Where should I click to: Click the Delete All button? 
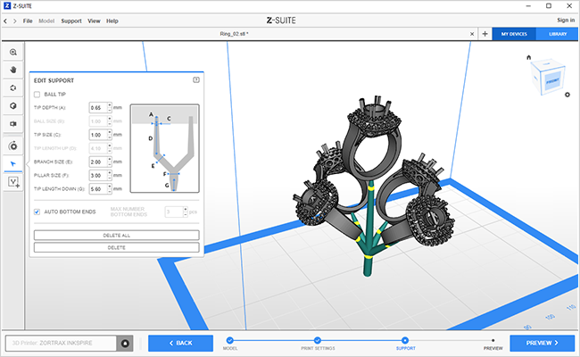(x=117, y=236)
